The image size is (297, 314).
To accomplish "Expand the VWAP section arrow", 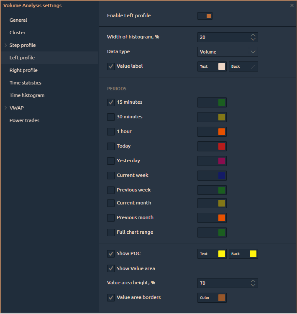I will tap(6, 108).
